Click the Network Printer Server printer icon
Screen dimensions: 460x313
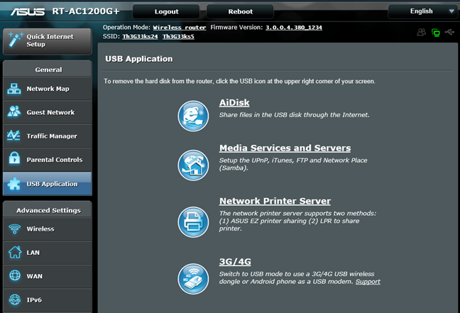point(193,222)
